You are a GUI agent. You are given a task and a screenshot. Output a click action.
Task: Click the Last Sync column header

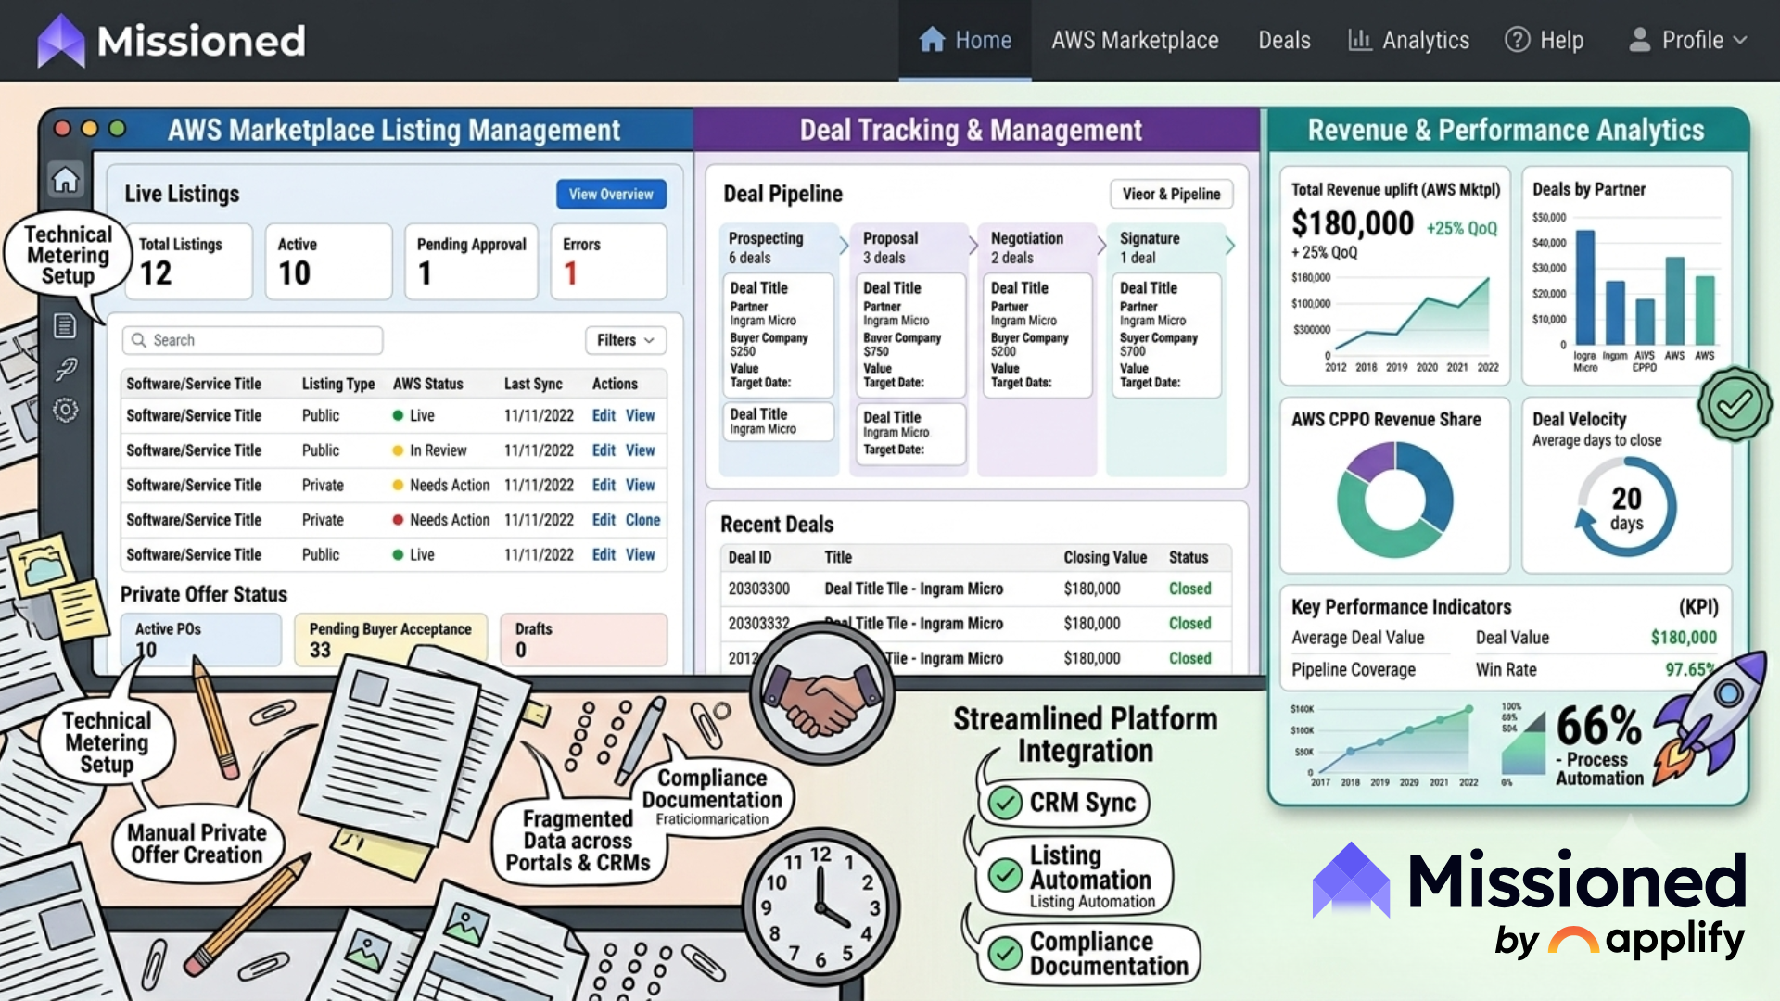[533, 384]
